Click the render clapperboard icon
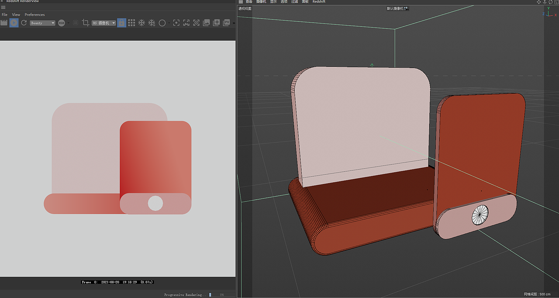This screenshot has width=559, height=298. [4, 23]
